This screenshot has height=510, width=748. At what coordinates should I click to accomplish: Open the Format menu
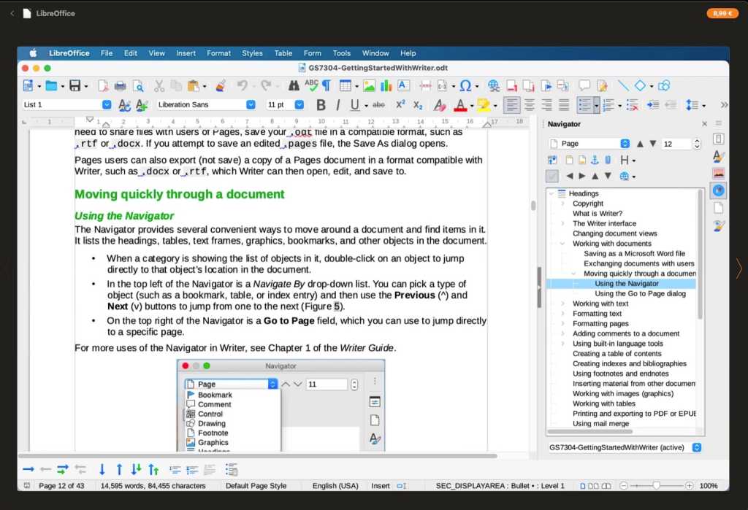tap(218, 53)
